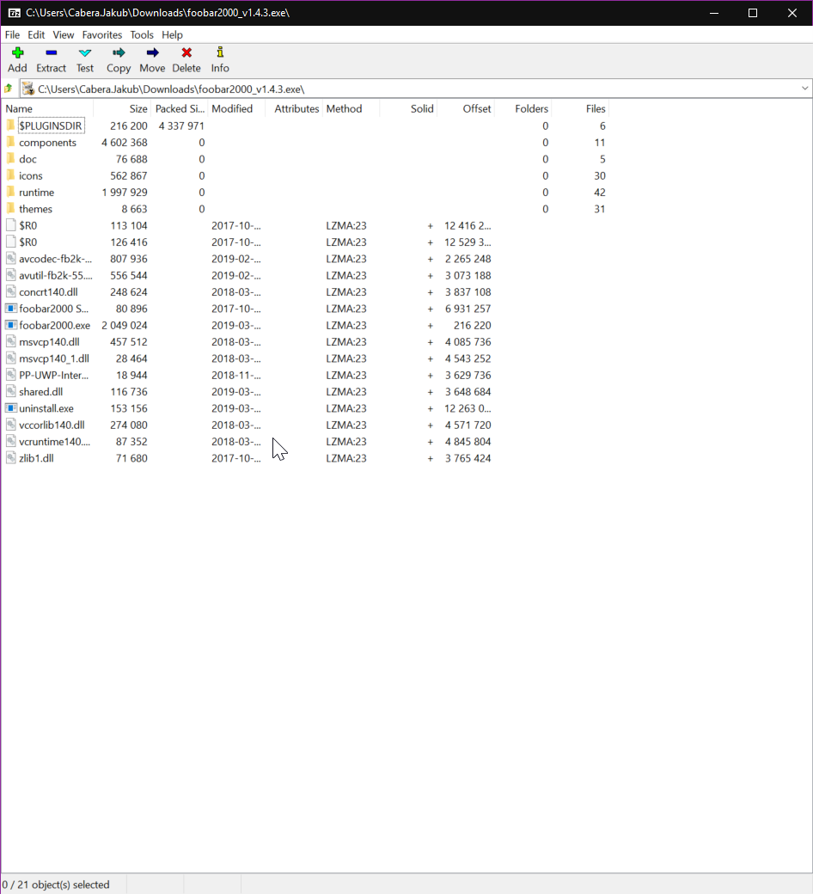Open the Help menu
The height and width of the screenshot is (894, 813).
pyautogui.click(x=172, y=34)
